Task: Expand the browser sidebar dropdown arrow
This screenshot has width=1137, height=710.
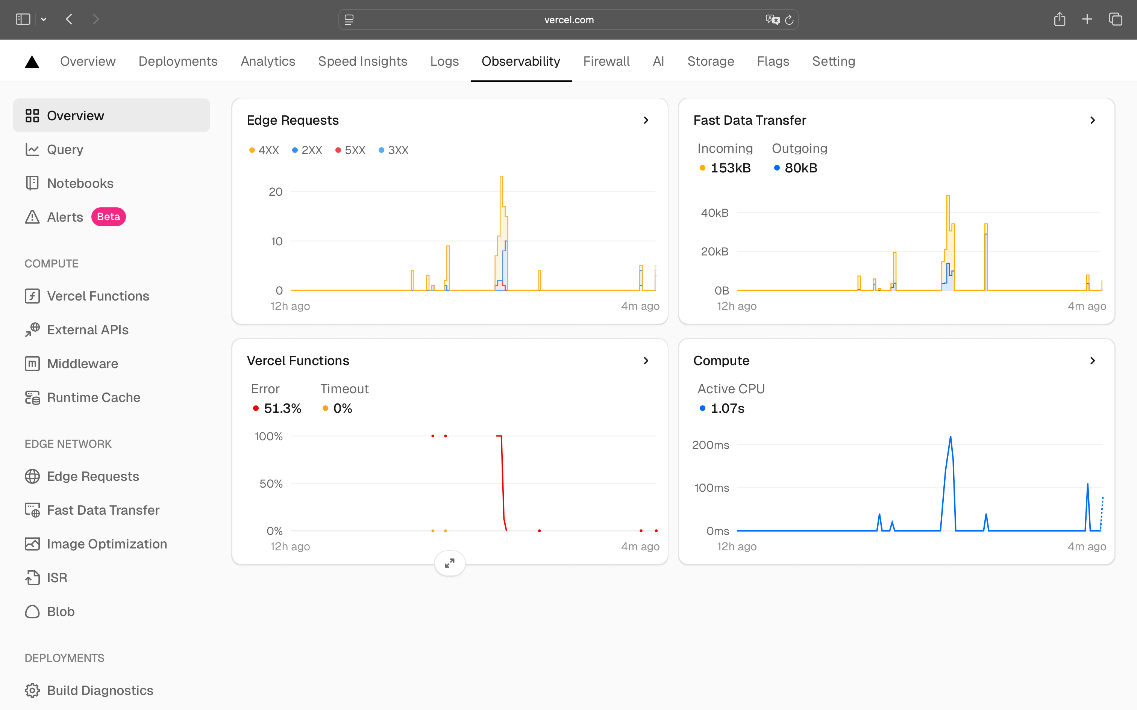Action: (x=44, y=19)
